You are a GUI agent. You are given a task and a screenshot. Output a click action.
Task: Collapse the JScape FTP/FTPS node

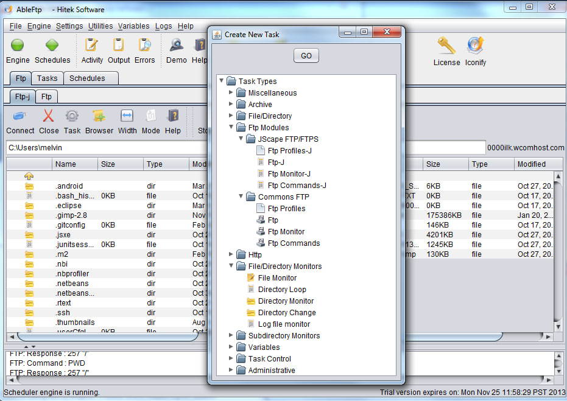241,139
